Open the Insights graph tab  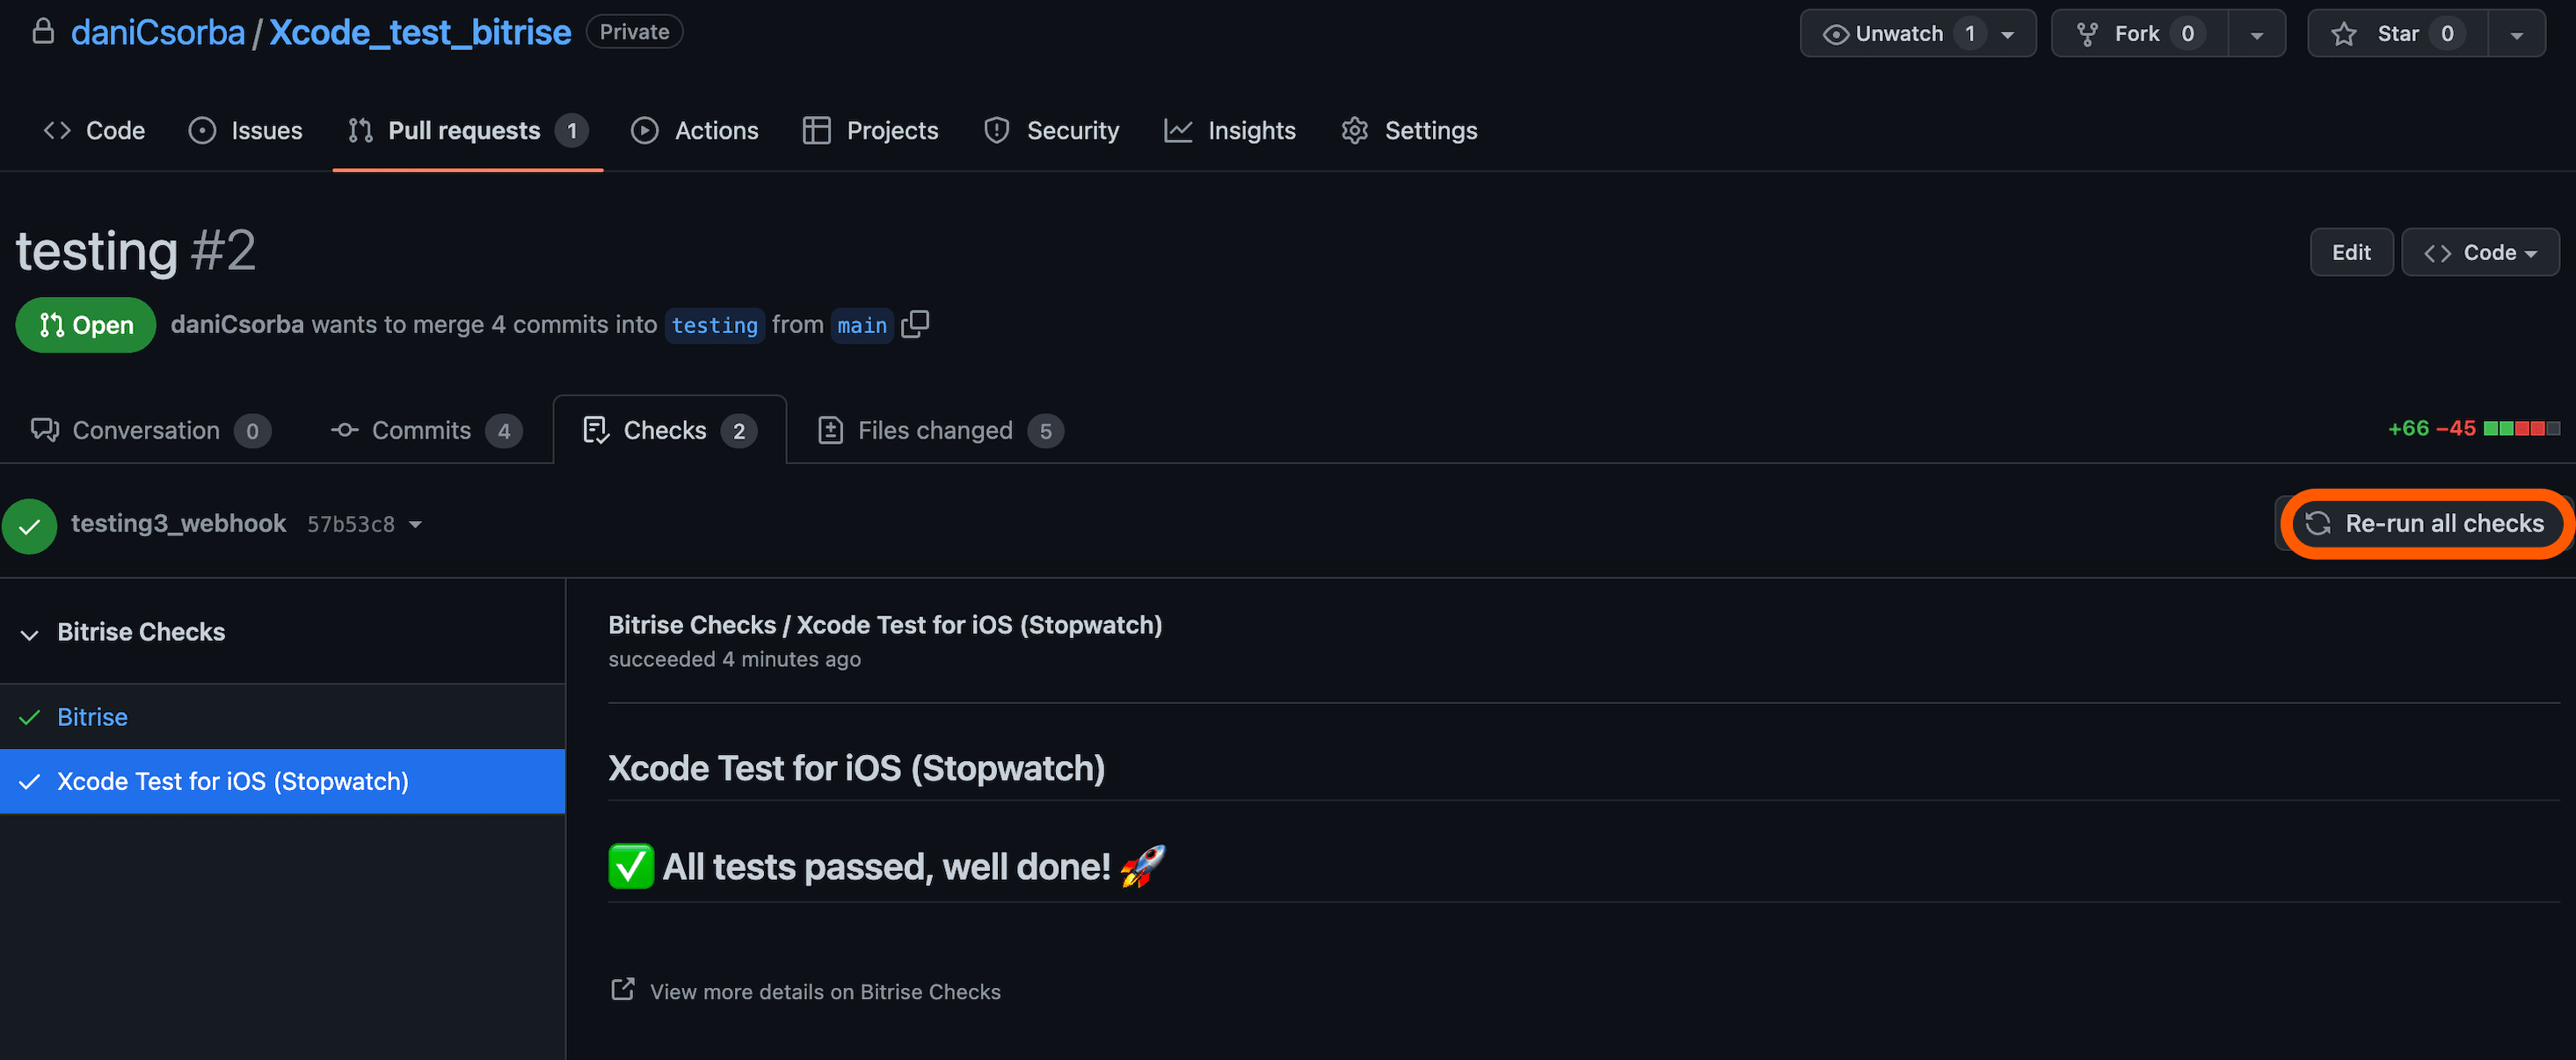(x=1230, y=131)
